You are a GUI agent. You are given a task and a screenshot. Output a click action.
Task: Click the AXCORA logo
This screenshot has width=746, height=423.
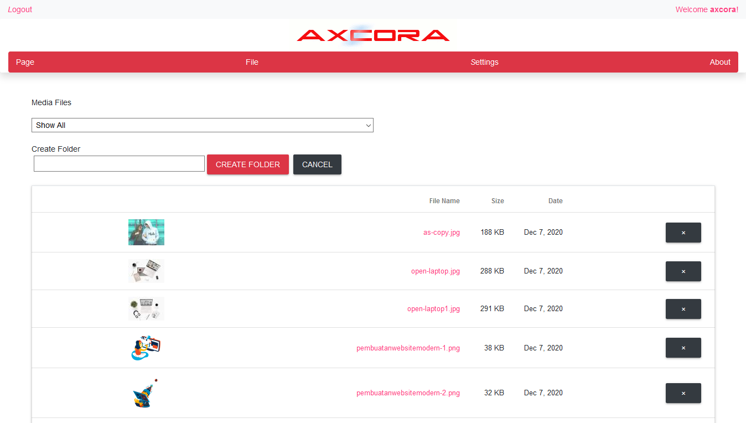click(x=372, y=35)
